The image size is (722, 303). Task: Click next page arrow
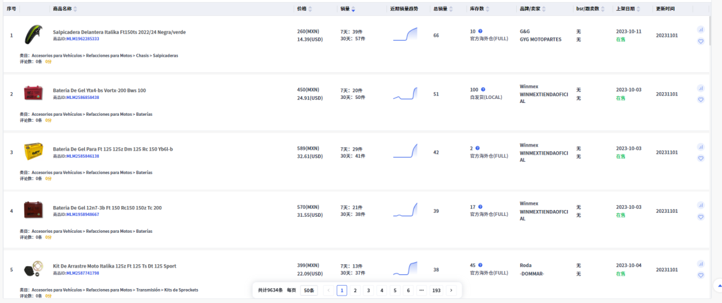451,290
